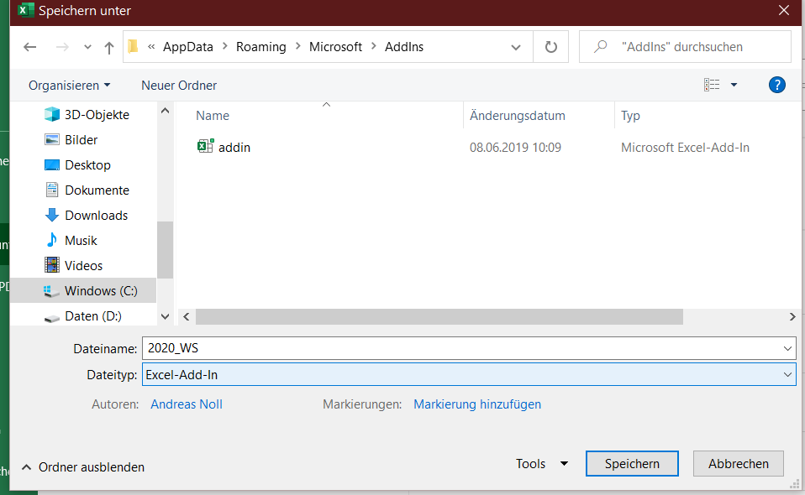Click the Abbrechen button
This screenshot has width=805, height=495.
coord(738,464)
